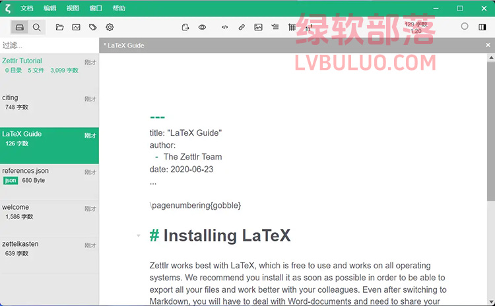
Task: Click the editor vertical scrollbar thumb
Action: [x=491, y=131]
